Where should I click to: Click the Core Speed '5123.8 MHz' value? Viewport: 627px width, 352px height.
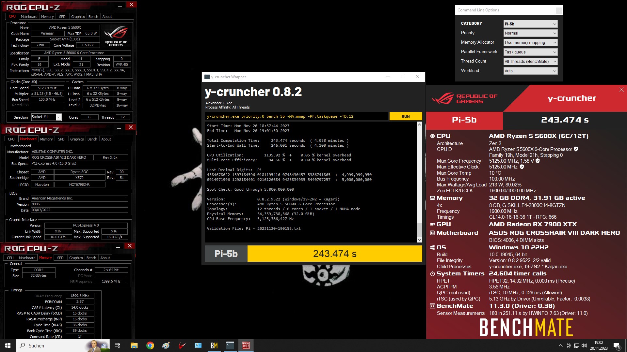click(x=47, y=88)
